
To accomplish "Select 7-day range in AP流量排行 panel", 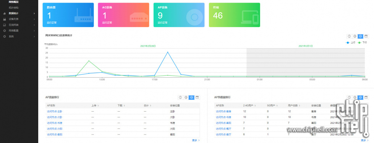I will click(197, 97).
